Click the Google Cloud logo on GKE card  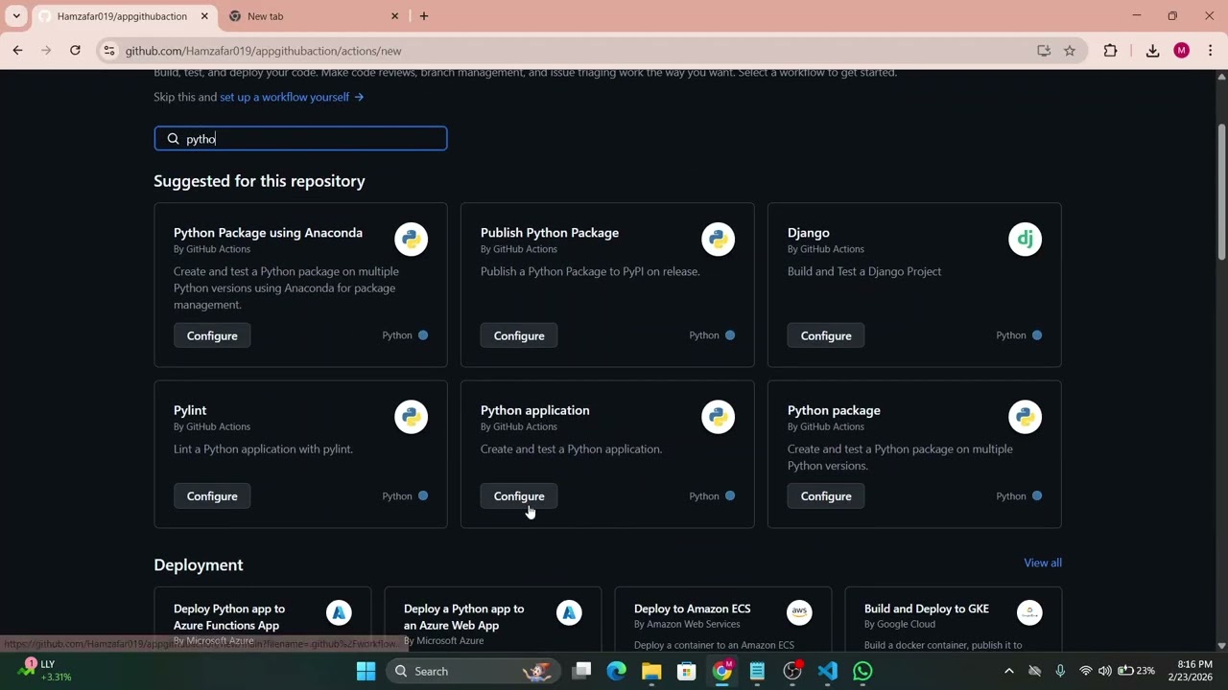click(x=1029, y=612)
